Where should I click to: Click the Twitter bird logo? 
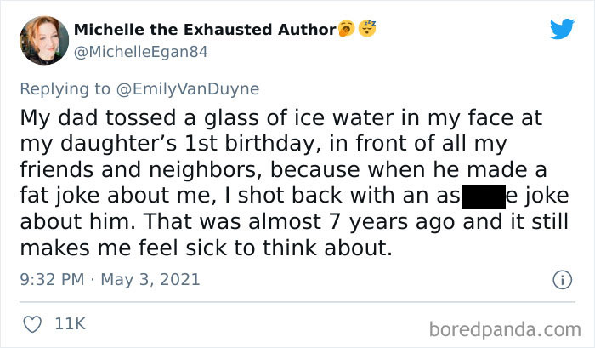562,30
